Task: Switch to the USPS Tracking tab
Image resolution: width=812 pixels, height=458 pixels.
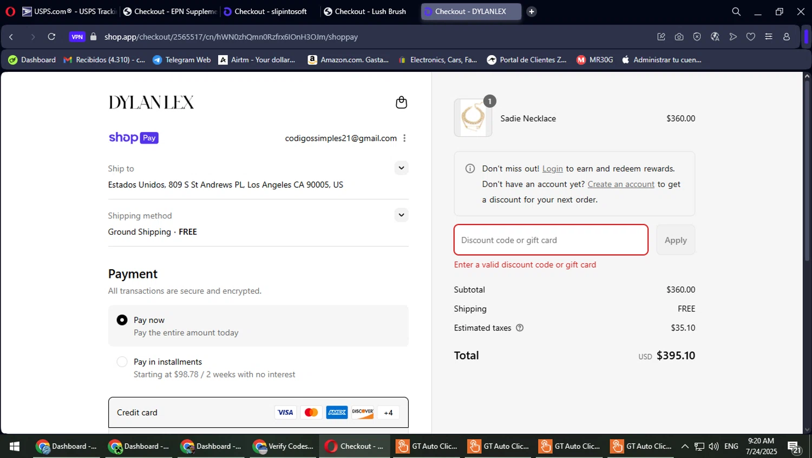Action: coord(69,11)
